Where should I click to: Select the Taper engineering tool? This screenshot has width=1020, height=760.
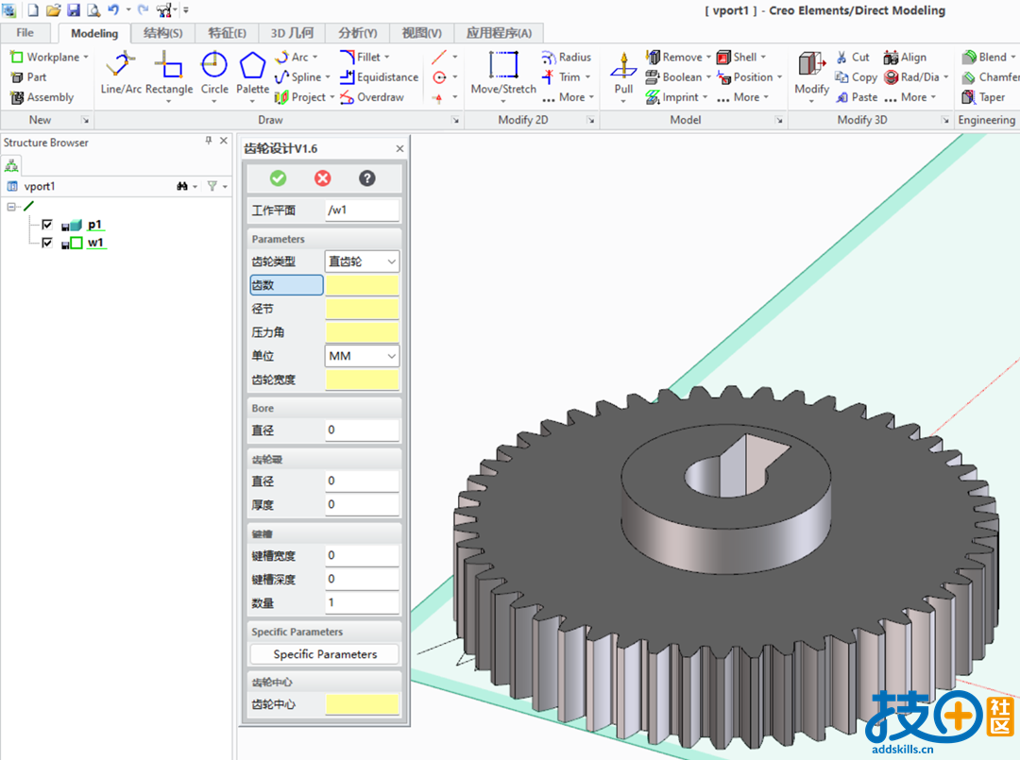click(983, 97)
